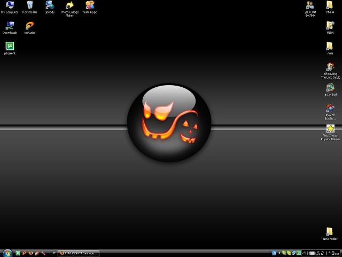Switch to the Firefox forum taskbar window
Image resolution: width=342 pixels, height=257 pixels.
click(x=79, y=253)
